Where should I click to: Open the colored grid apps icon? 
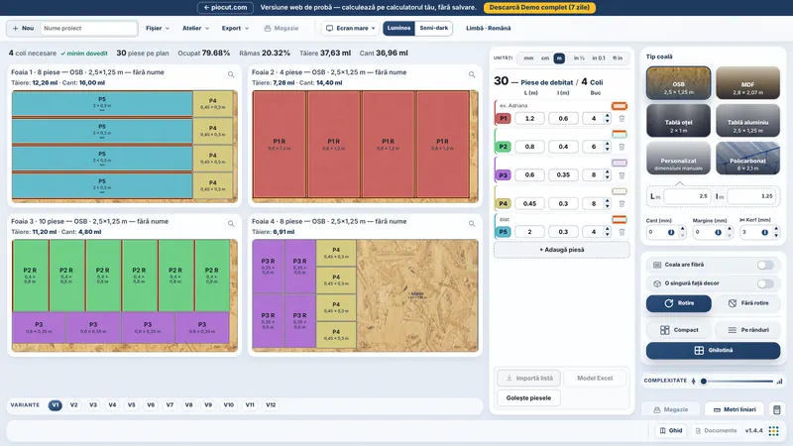[x=774, y=431]
